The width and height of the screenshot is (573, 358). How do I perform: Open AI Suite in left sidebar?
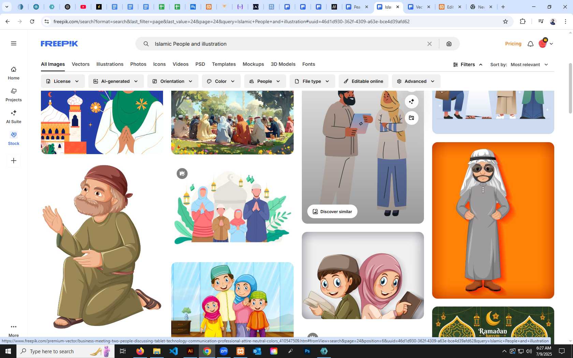[14, 117]
